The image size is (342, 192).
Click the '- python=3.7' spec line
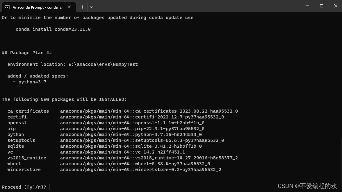click(x=29, y=82)
